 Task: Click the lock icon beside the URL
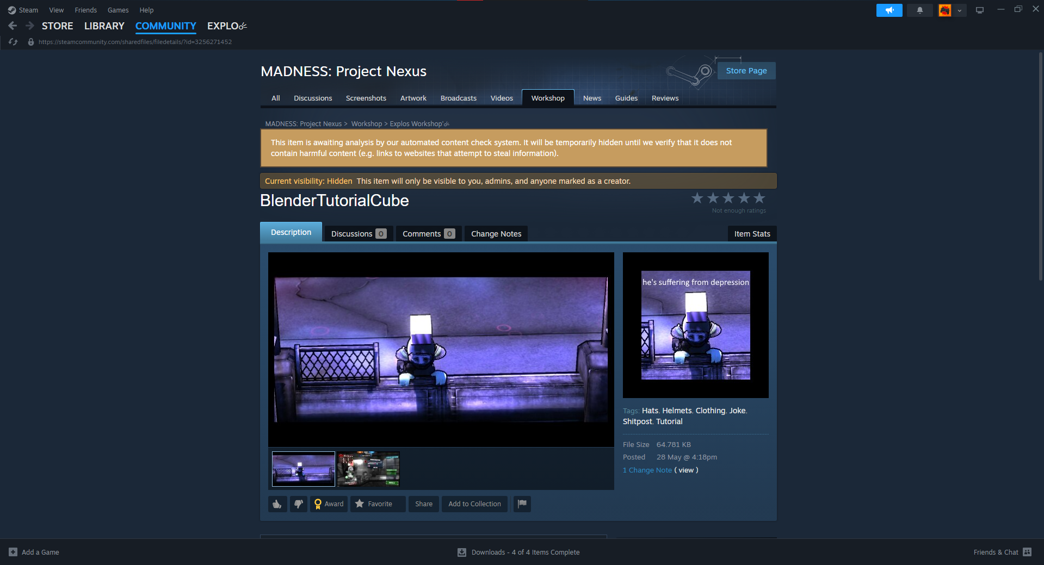(x=31, y=42)
